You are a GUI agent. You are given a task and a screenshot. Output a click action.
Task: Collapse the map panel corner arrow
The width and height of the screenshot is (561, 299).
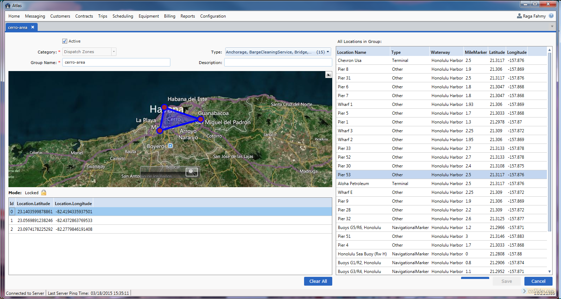328,75
